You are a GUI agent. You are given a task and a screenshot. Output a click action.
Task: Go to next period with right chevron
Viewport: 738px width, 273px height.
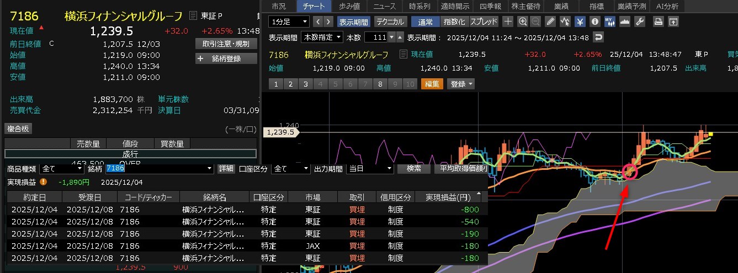point(328,22)
